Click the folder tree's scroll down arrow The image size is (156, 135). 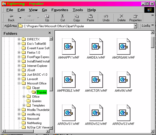click(x=51, y=128)
